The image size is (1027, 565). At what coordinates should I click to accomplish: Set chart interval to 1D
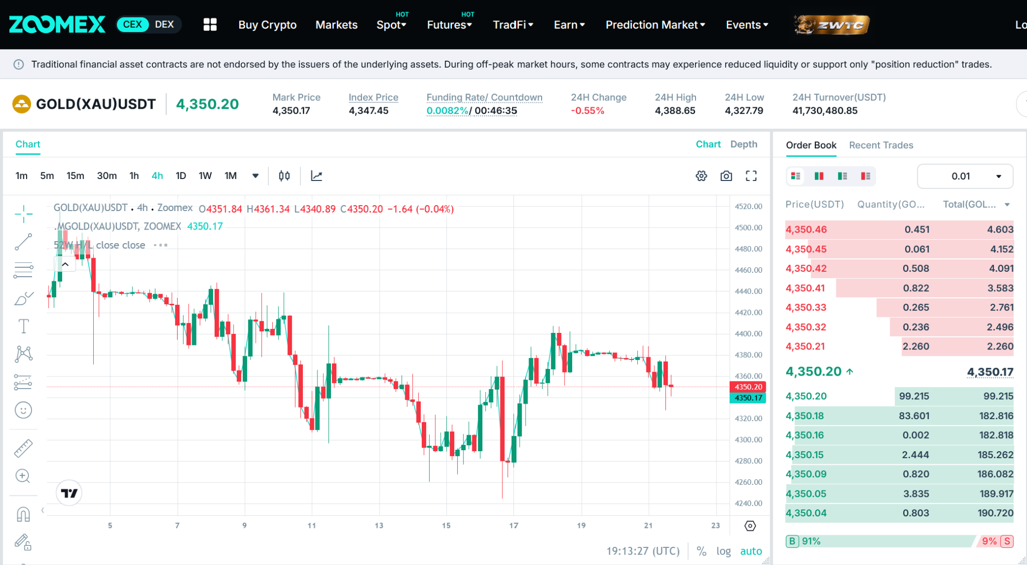coord(181,176)
